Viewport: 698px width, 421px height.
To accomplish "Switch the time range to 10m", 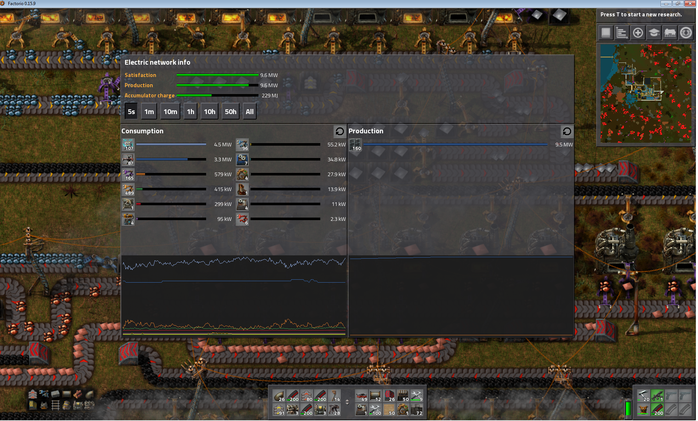I will 170,112.
